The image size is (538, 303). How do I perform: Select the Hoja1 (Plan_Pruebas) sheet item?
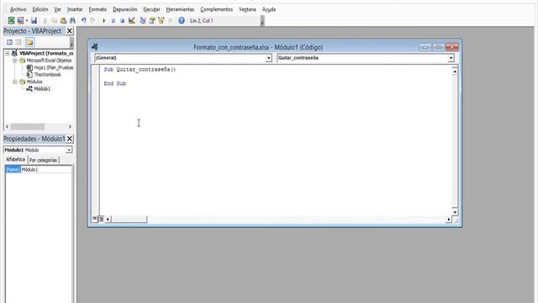(x=50, y=67)
